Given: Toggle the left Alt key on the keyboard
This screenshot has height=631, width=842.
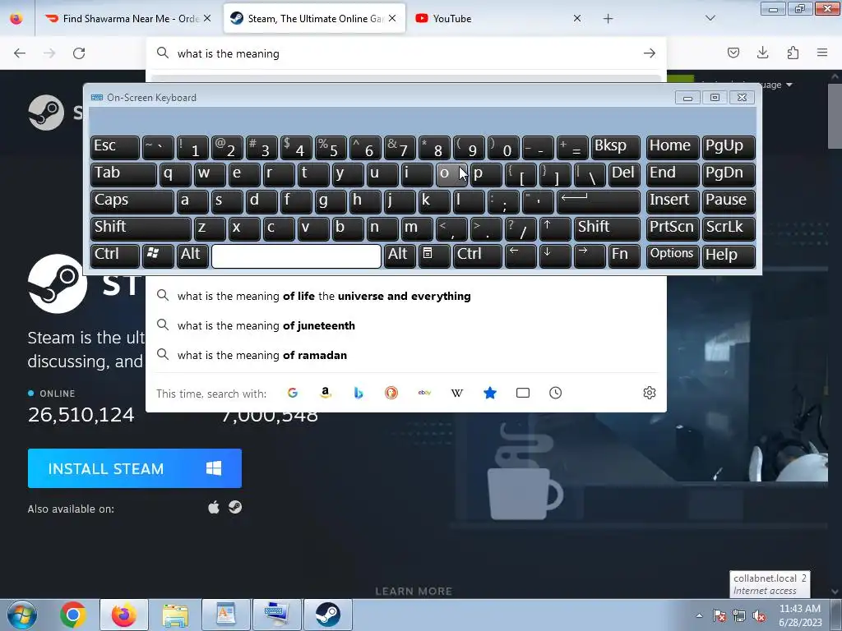Looking at the screenshot, I should tap(192, 255).
